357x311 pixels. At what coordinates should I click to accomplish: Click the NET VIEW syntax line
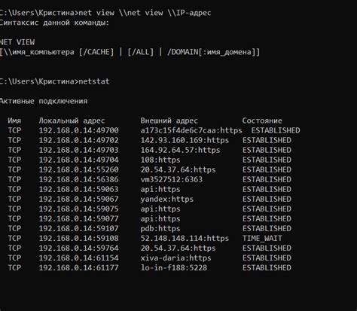tap(17, 42)
